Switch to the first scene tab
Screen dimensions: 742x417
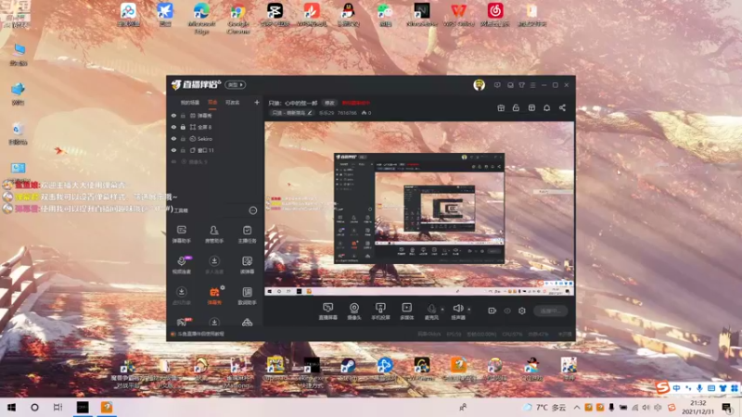point(190,103)
